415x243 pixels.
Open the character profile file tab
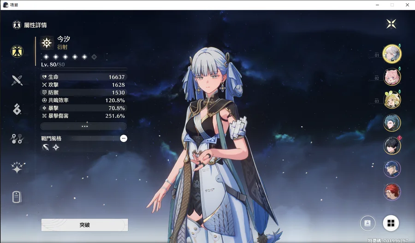click(x=17, y=197)
